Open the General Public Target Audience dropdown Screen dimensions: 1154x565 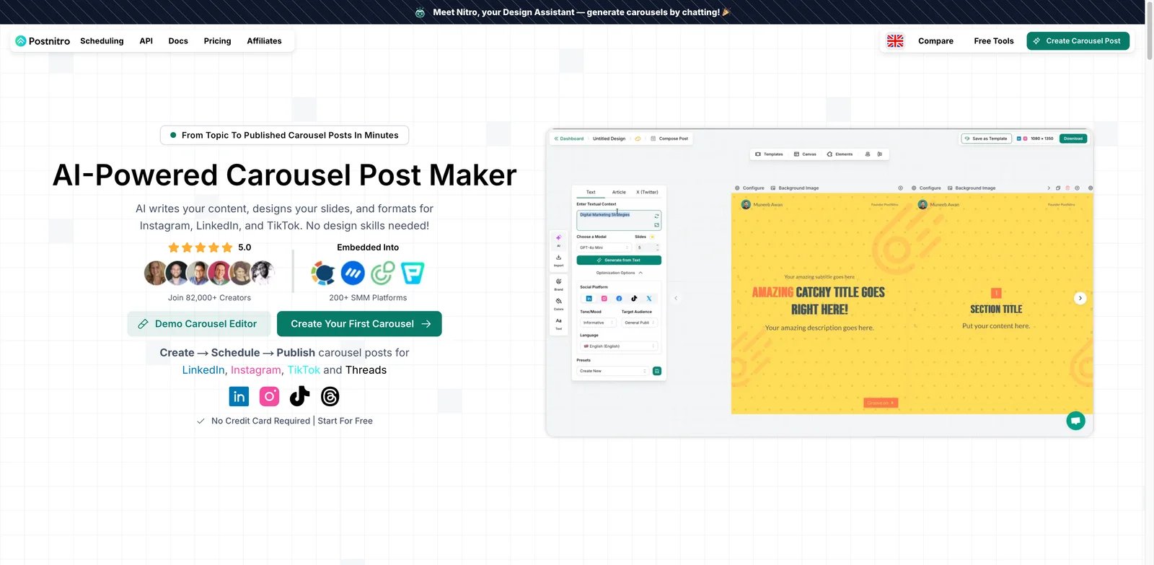point(639,323)
